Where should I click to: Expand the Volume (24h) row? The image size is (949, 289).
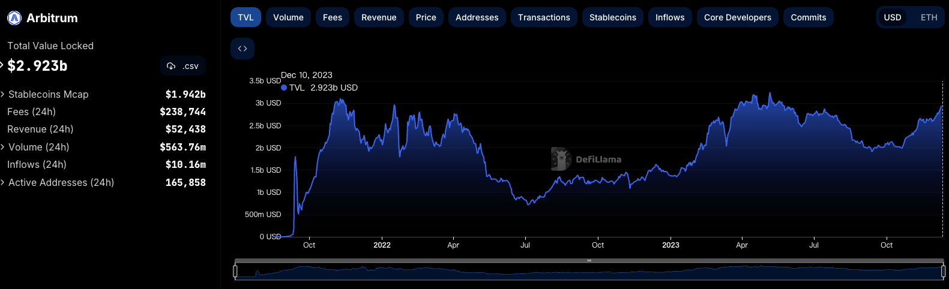(x=3, y=147)
